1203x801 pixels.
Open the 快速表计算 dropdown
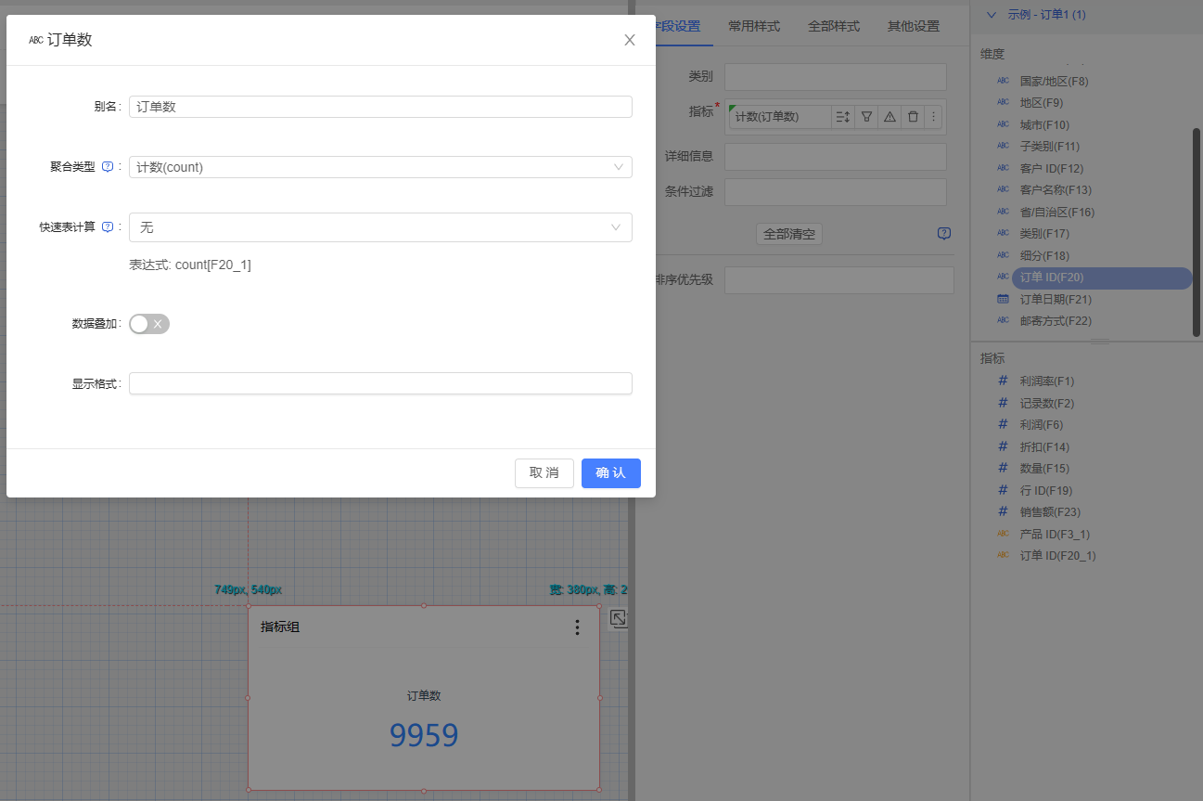380,227
